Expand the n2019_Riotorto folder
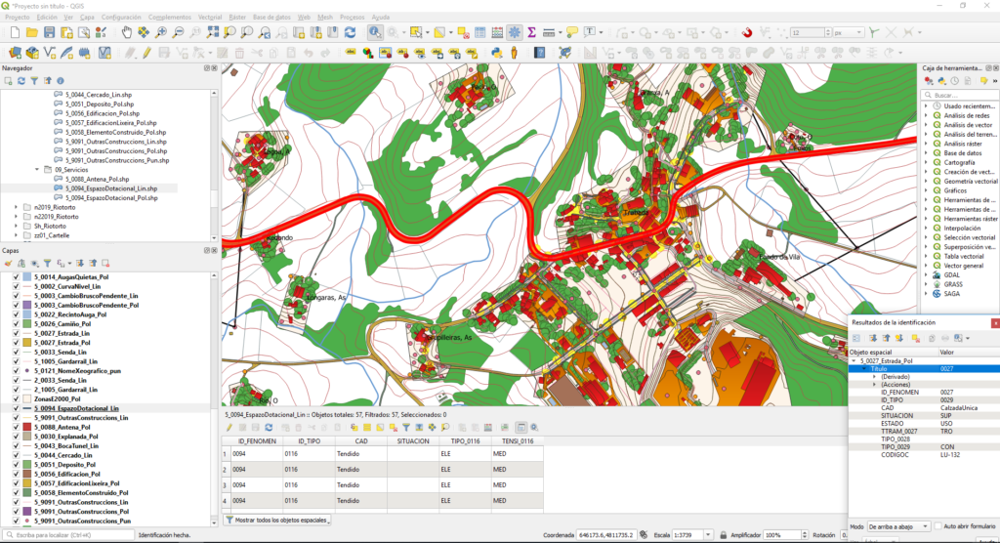Viewport: 1000px width, 543px height. 16,207
